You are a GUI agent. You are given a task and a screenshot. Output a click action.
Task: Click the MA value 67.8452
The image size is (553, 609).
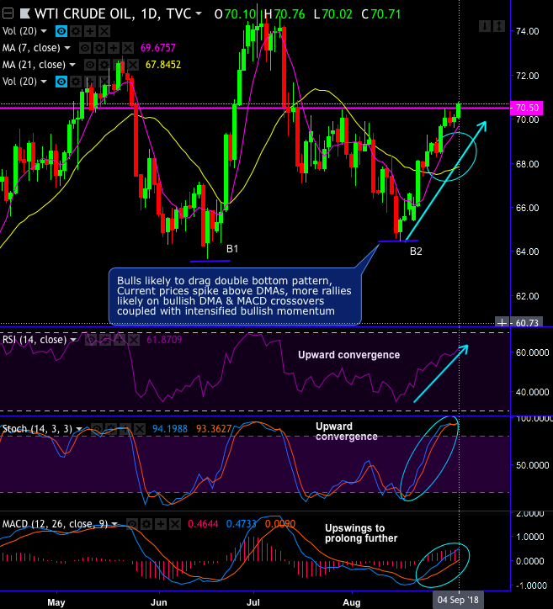[x=162, y=65]
